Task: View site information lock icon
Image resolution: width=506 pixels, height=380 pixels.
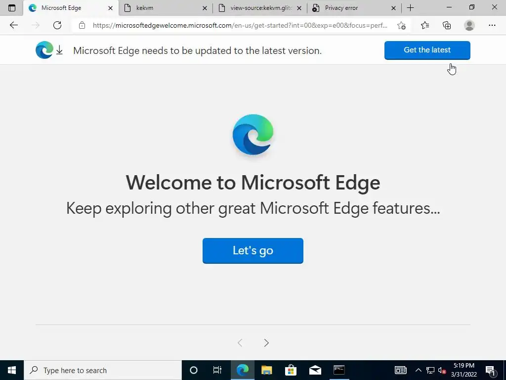Action: tap(82, 25)
